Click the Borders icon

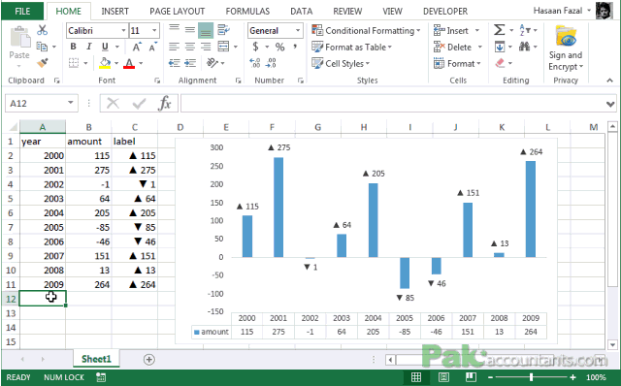point(74,63)
